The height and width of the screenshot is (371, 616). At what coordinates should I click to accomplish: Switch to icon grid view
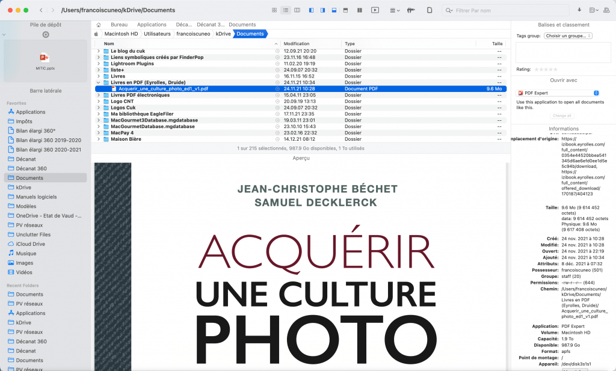pyautogui.click(x=274, y=10)
